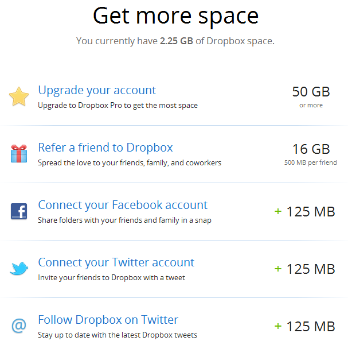Click the Connect Twitter row's 125 MB bonus
The image size is (348, 341).
point(304,269)
